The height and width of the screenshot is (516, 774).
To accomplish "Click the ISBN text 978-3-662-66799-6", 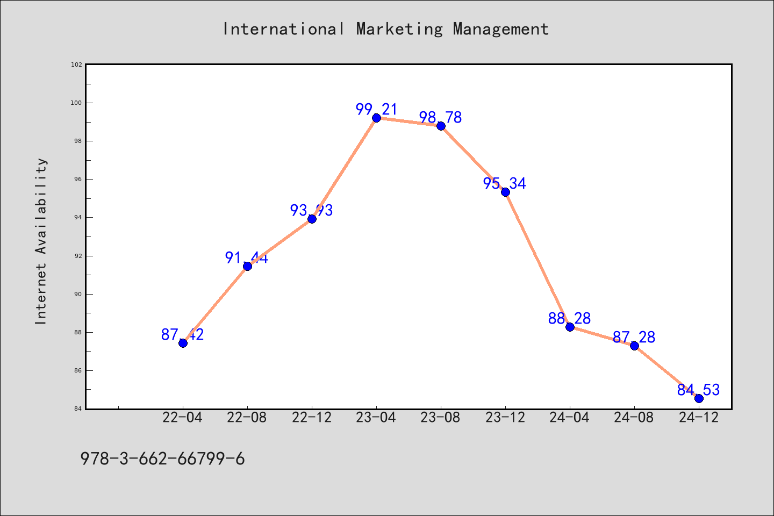I will pyautogui.click(x=162, y=458).
